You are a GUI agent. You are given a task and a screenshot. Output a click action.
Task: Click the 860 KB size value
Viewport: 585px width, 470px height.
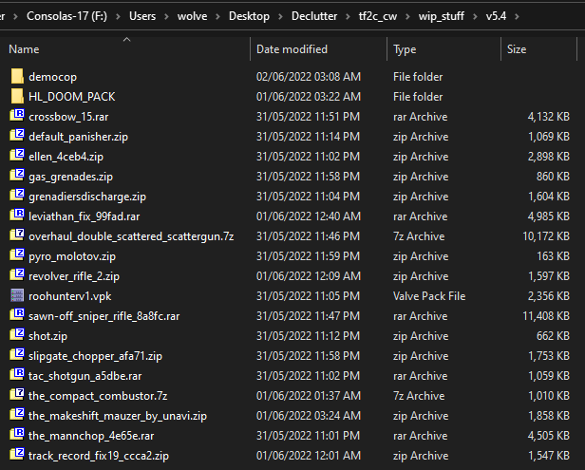[553, 177]
